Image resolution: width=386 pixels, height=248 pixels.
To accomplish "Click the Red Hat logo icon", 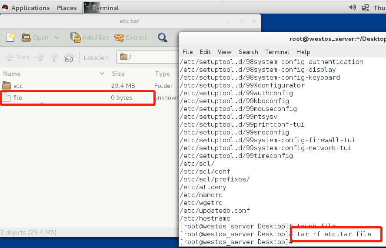I will click(x=5, y=8).
